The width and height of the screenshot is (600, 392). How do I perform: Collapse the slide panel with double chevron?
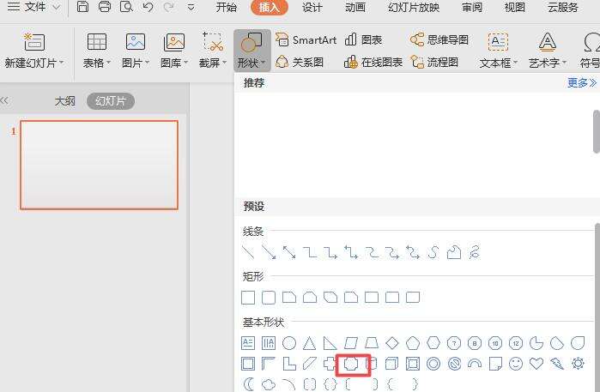point(4,101)
